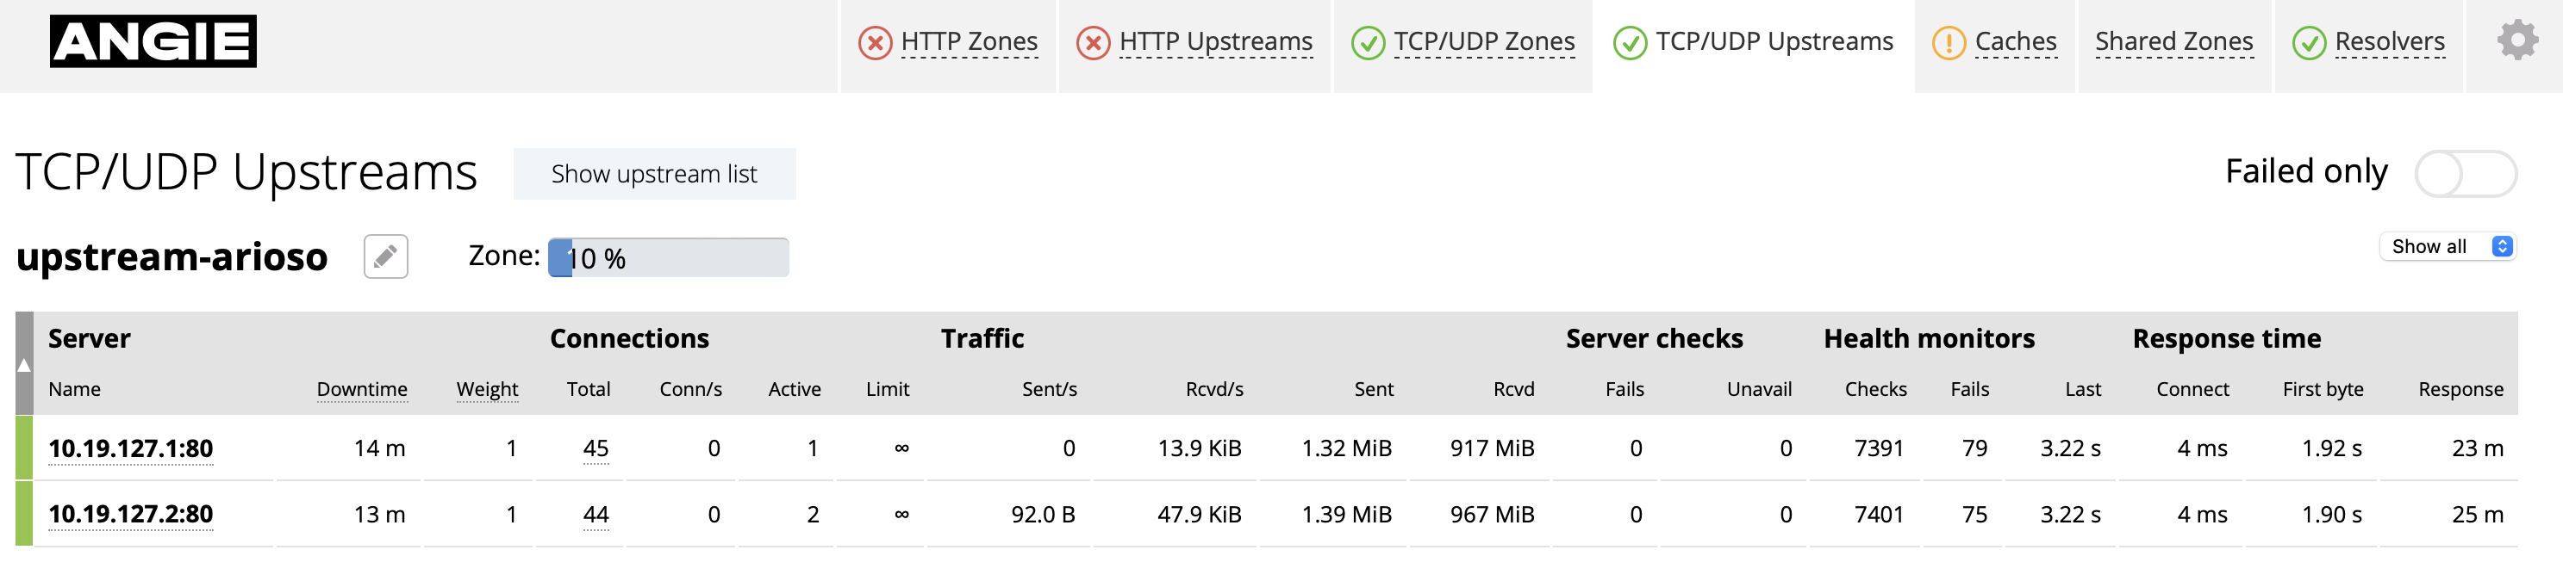
Task: Switch to the Shared Zones tab
Action: point(2173,41)
